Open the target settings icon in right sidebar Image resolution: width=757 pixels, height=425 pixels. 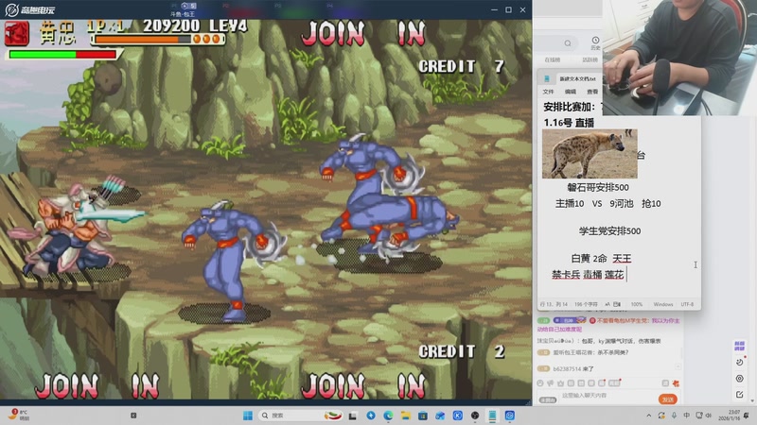(x=740, y=379)
